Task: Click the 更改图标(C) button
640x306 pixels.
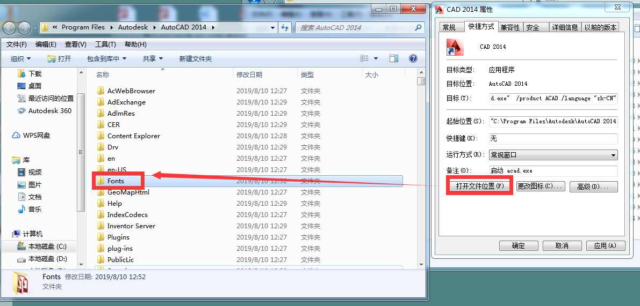Action: 541,186
